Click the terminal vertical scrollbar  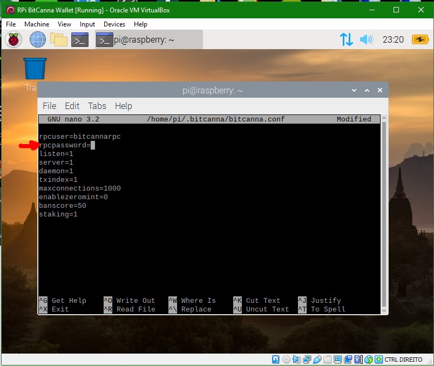[x=384, y=214]
